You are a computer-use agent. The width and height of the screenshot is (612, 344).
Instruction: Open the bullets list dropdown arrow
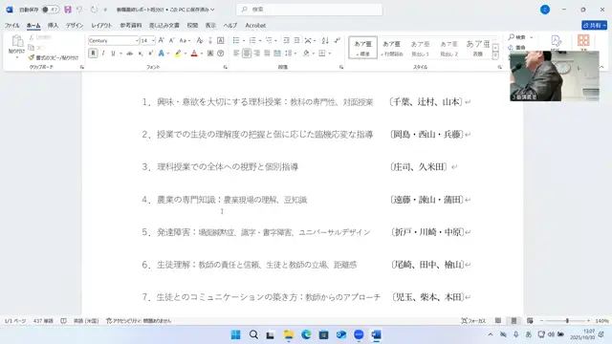coord(244,40)
